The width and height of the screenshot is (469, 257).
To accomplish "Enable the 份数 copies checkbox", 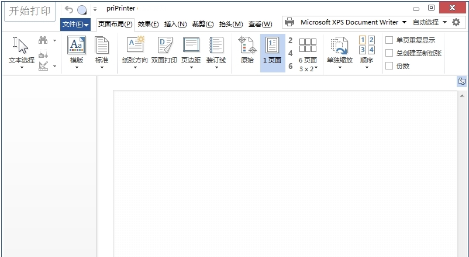I will click(x=389, y=66).
